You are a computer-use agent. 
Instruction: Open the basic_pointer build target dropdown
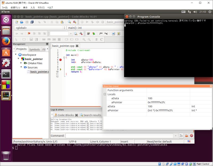coord(115,22)
